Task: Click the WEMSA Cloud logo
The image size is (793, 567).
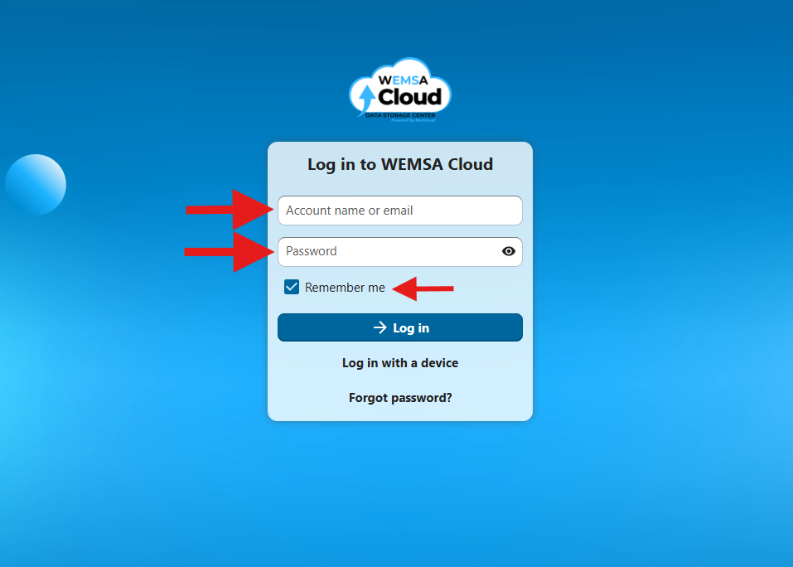Action: (400, 90)
